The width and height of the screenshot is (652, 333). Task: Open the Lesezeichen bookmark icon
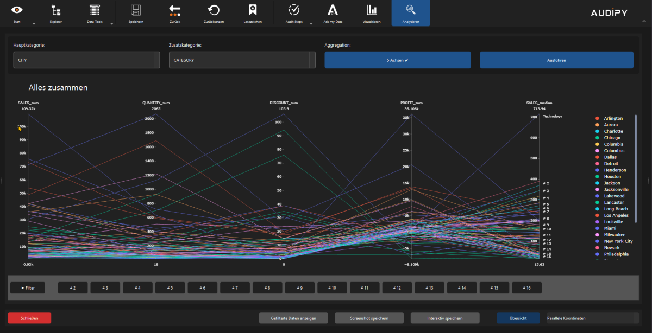coord(252,10)
